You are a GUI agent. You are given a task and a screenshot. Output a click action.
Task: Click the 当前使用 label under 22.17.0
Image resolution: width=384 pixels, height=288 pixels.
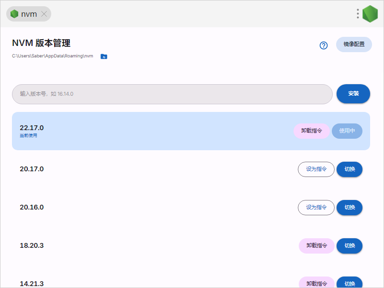[x=28, y=135]
